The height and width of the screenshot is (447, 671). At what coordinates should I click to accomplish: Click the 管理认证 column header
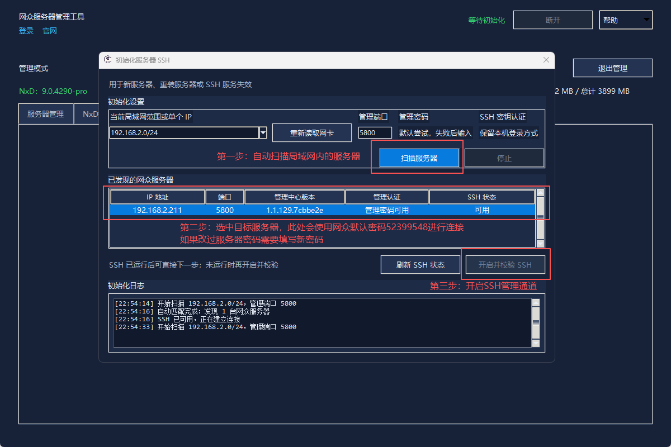[x=387, y=197]
